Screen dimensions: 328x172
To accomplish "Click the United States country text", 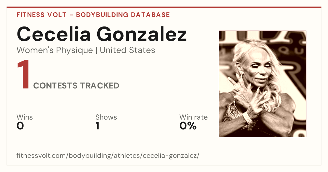I will [127, 50].
